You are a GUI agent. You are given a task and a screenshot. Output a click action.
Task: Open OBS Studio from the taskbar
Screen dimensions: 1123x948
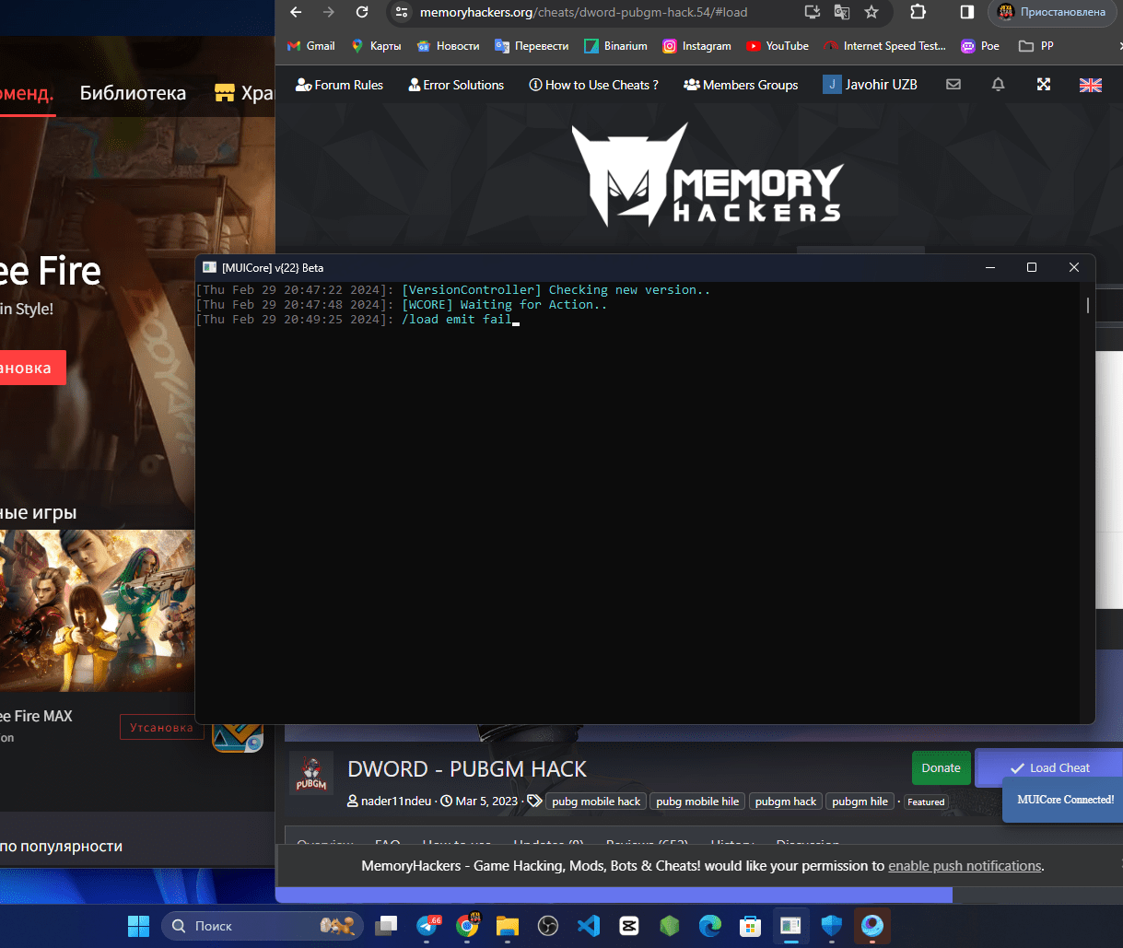pos(548,925)
